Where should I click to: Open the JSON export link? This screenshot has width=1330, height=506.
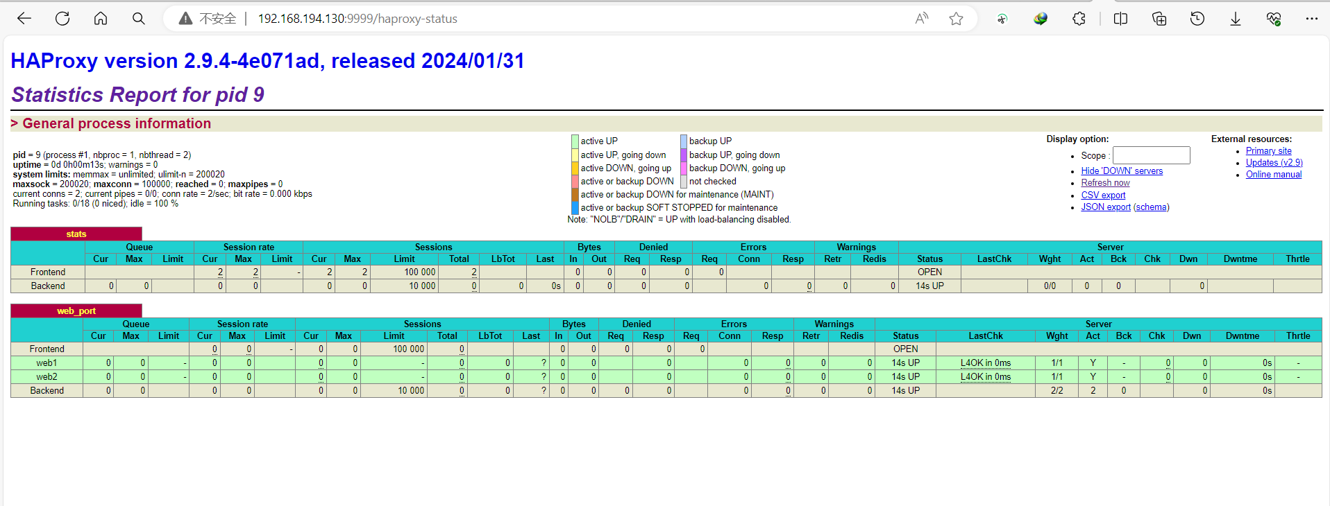click(x=1106, y=207)
